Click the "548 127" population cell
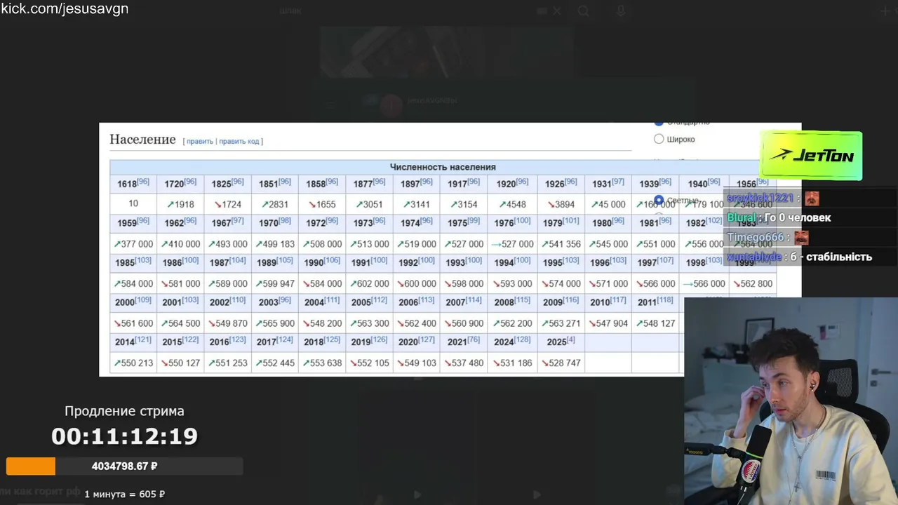This screenshot has width=898, height=505. tap(655, 323)
